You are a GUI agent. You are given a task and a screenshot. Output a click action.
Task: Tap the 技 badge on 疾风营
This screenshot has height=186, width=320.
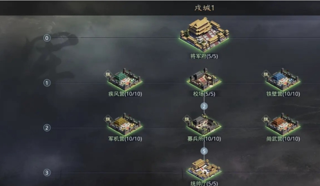click(x=108, y=74)
